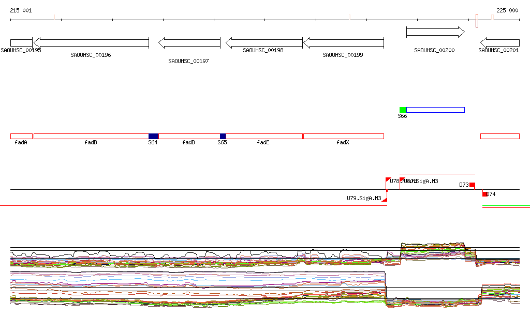Select the D74 red terminator marker
The image size is (530, 316).
coord(484,194)
